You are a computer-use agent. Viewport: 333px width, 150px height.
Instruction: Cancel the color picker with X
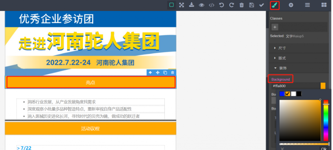click(x=282, y=148)
